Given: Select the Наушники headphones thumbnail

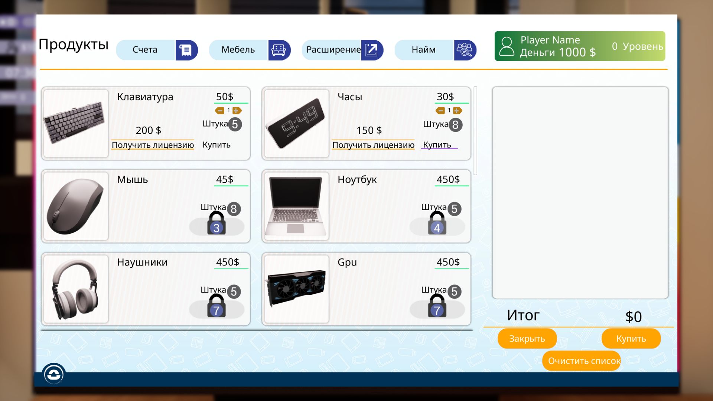Looking at the screenshot, I should [76, 289].
